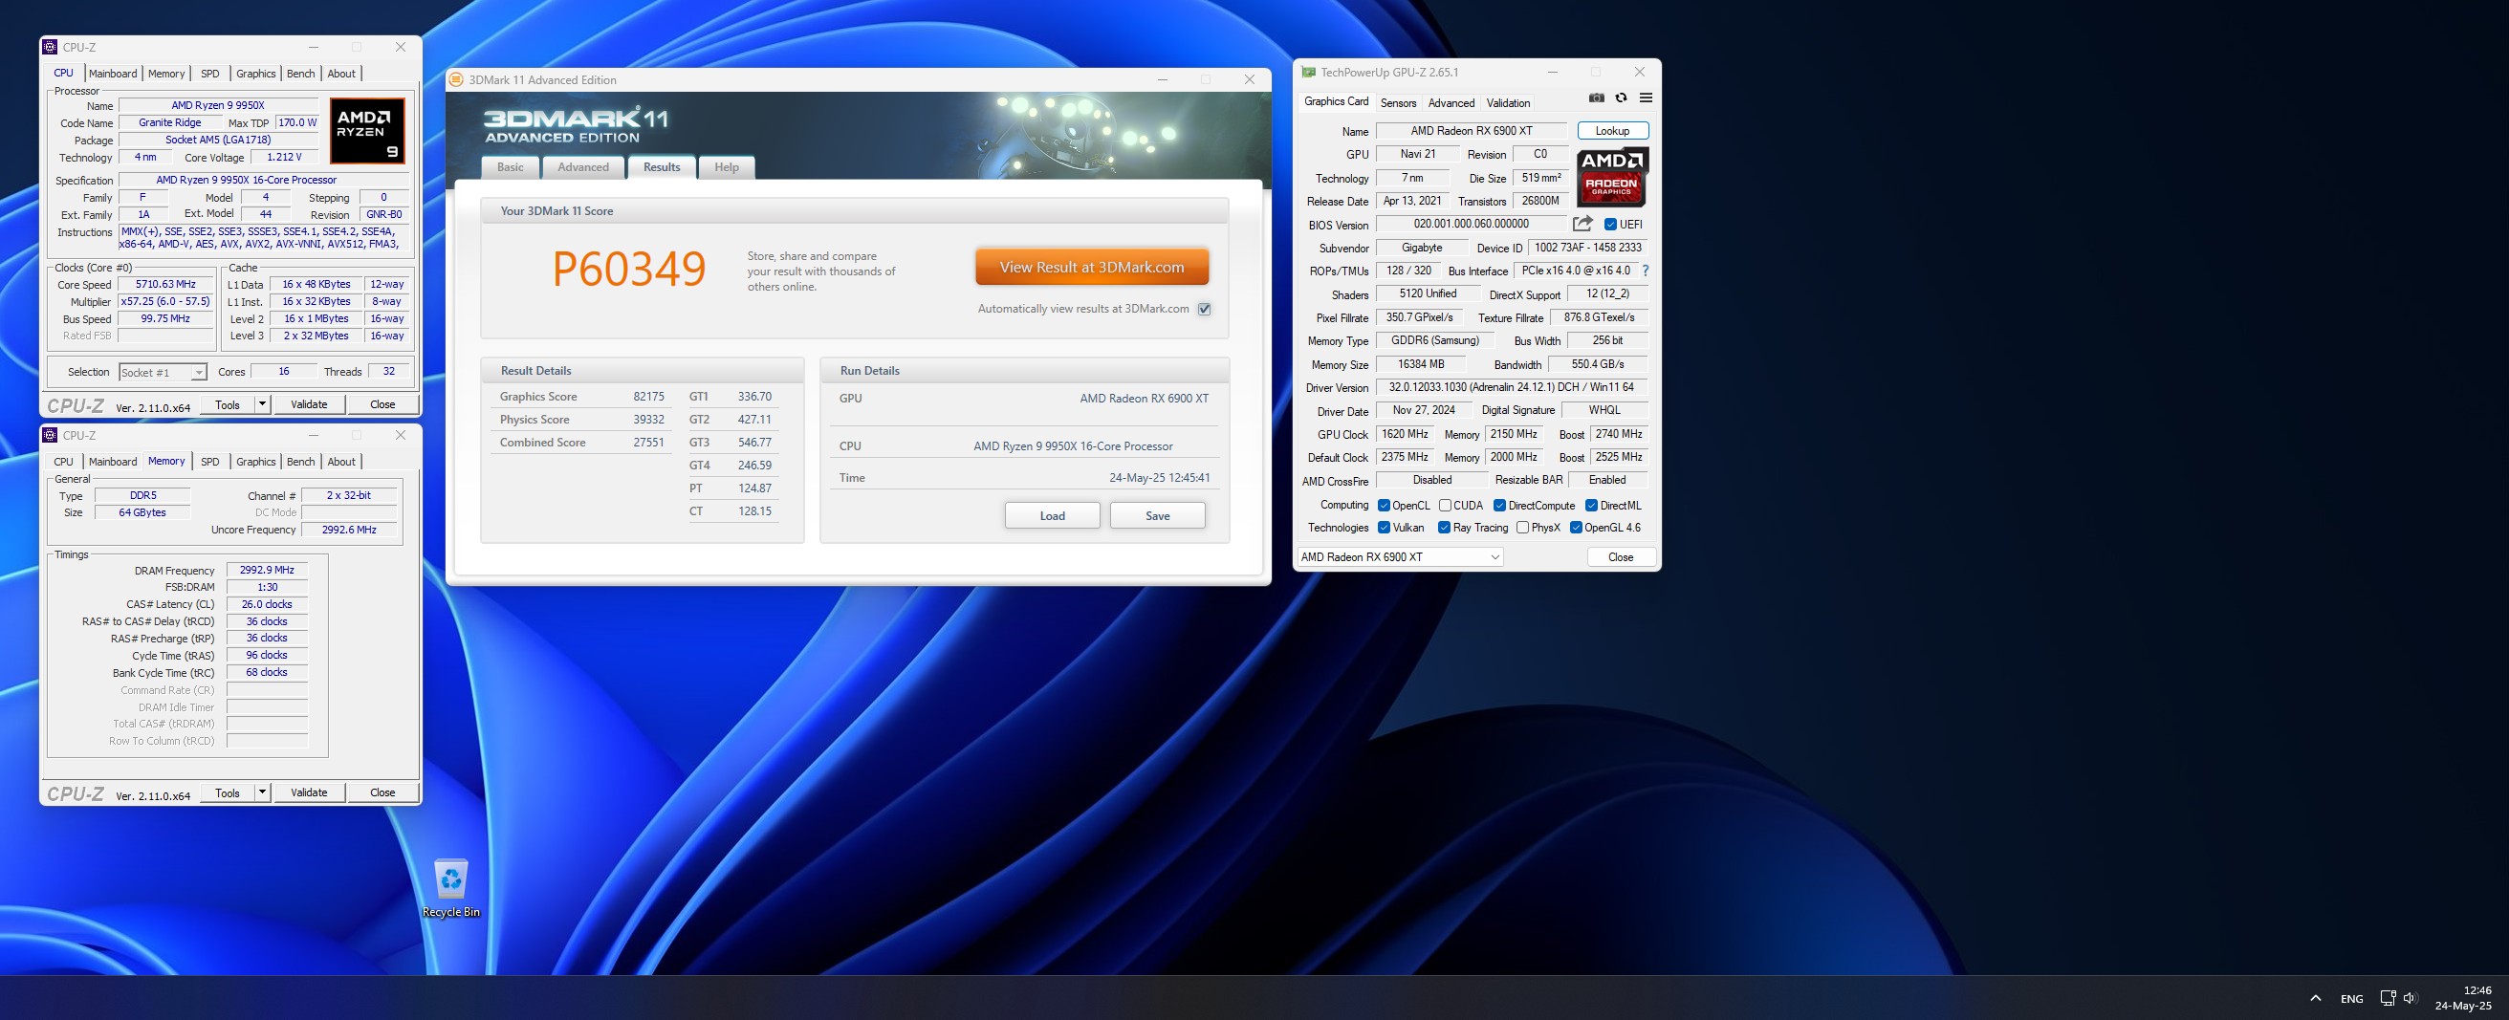The width and height of the screenshot is (2509, 1020).
Task: Toggle the OpenCL checkbox
Action: click(x=1383, y=506)
